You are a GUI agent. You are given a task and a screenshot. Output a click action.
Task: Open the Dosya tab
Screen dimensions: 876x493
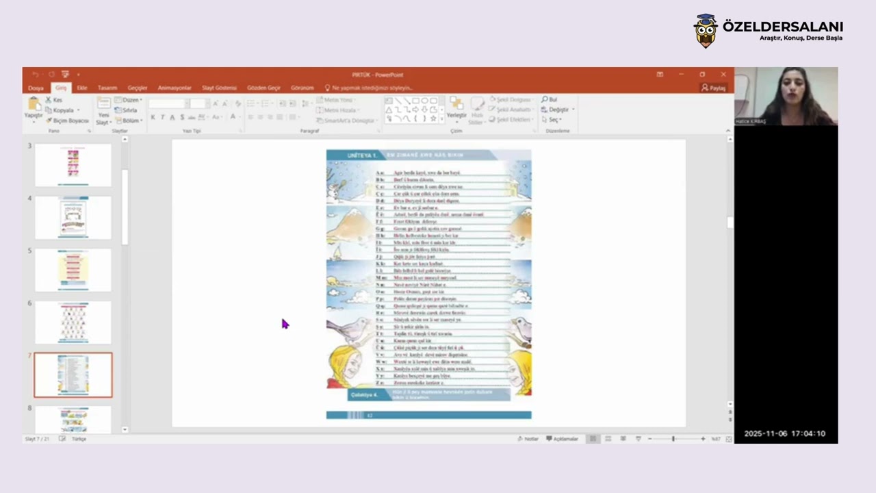coord(36,88)
